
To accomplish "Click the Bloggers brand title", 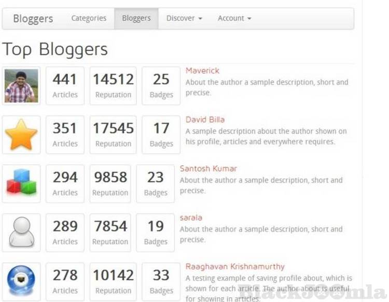I will point(33,19).
